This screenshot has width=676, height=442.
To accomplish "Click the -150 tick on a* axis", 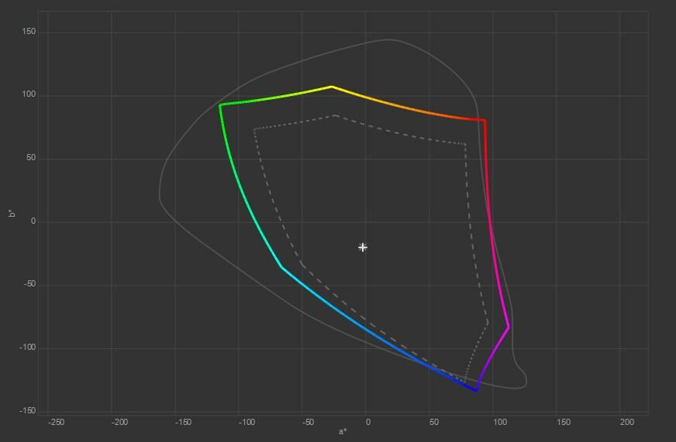I will click(183, 422).
